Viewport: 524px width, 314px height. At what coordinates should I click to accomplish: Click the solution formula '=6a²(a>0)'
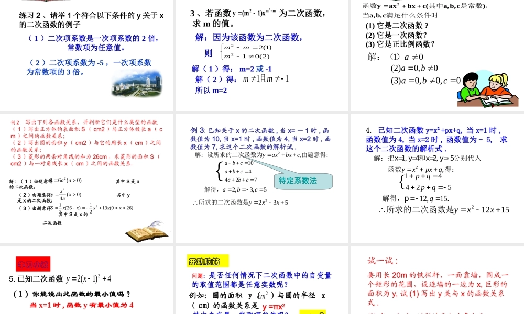68,180
